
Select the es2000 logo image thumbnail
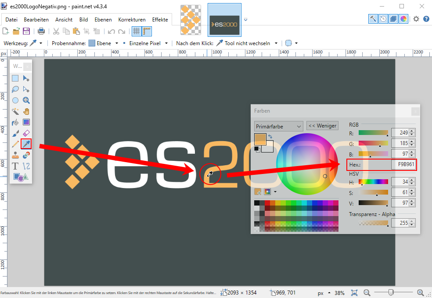[224, 20]
